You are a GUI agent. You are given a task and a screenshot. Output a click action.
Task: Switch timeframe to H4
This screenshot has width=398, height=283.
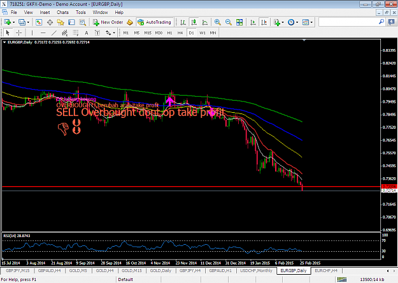coord(180,33)
